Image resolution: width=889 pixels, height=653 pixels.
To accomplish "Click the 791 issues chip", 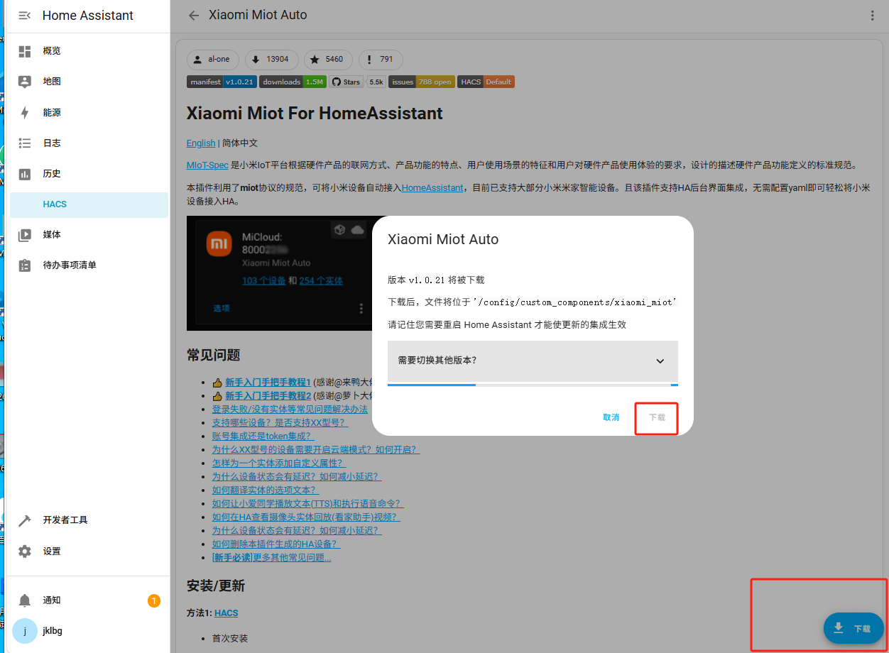I will point(381,60).
